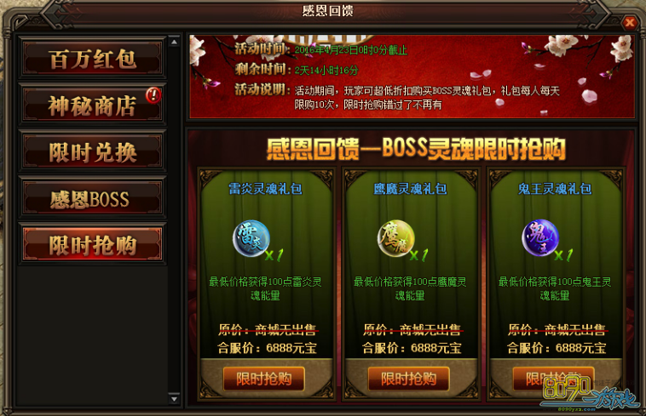
Task: Click the 鬼王灵魂礼包 title
Action: tap(555, 189)
